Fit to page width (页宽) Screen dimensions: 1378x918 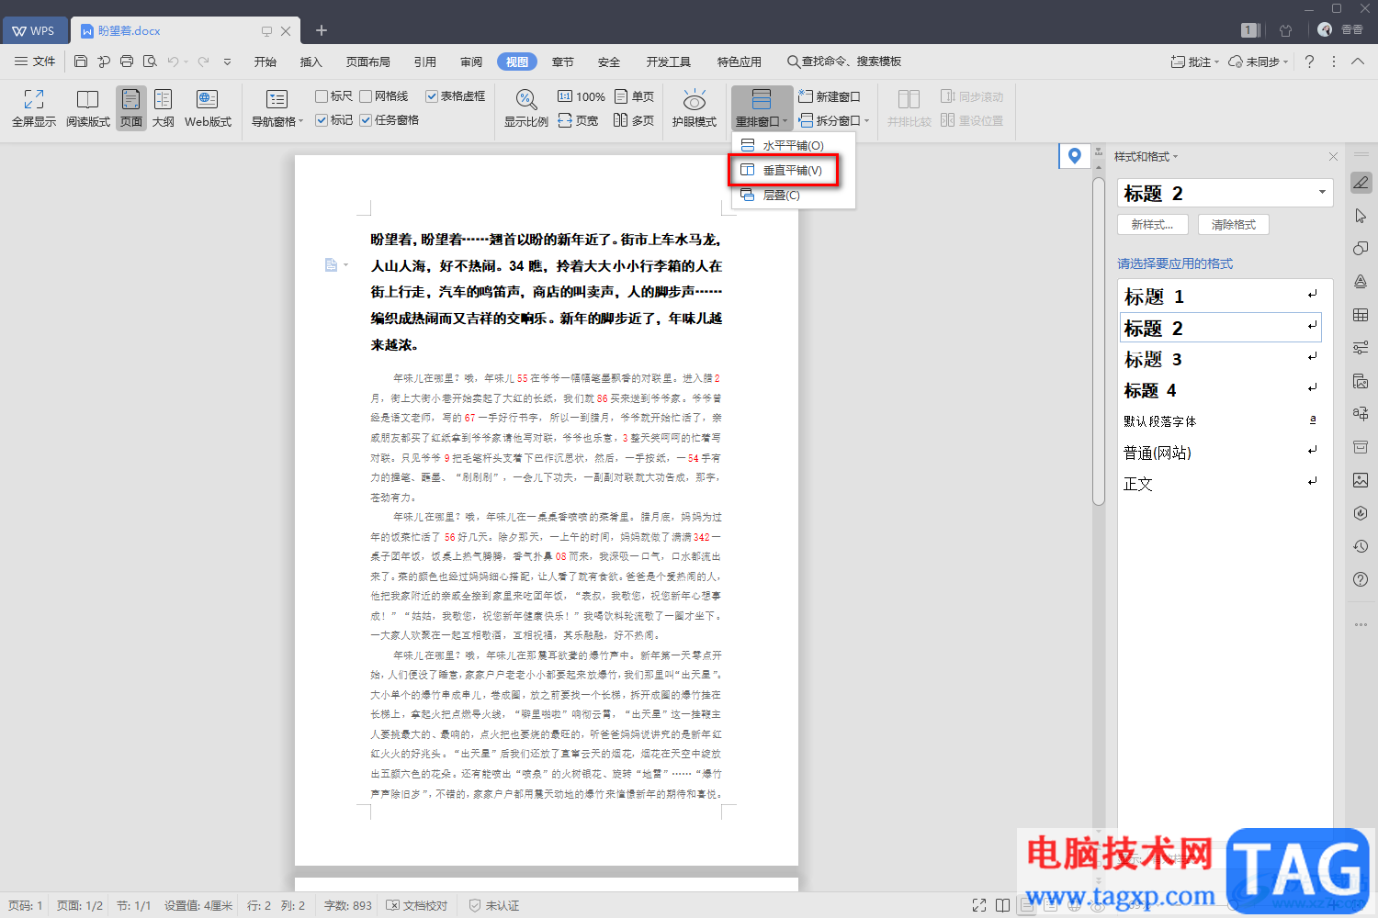579,120
